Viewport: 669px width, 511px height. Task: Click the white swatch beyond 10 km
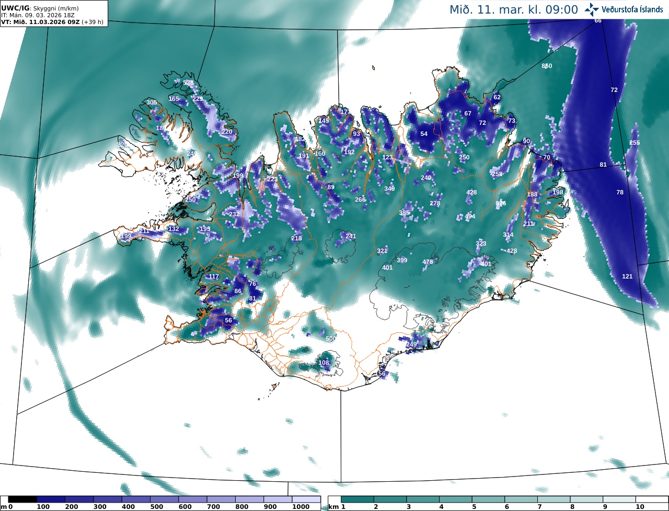pos(651,500)
